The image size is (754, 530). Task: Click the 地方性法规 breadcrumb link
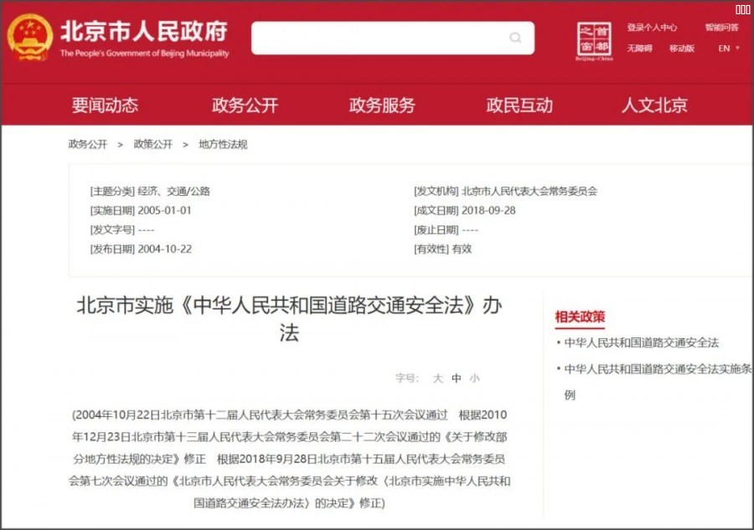pyautogui.click(x=223, y=144)
